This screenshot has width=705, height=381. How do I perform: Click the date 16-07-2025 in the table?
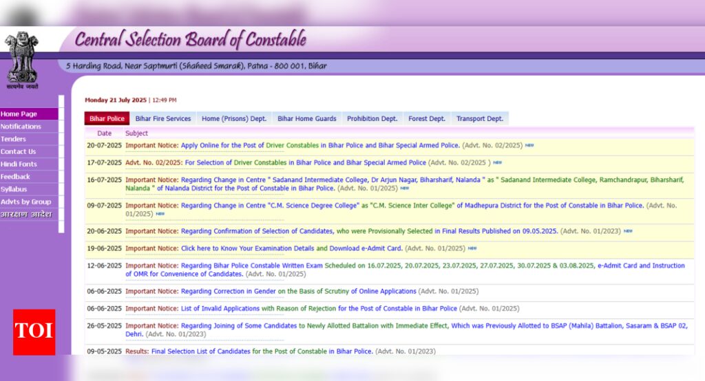pos(105,179)
